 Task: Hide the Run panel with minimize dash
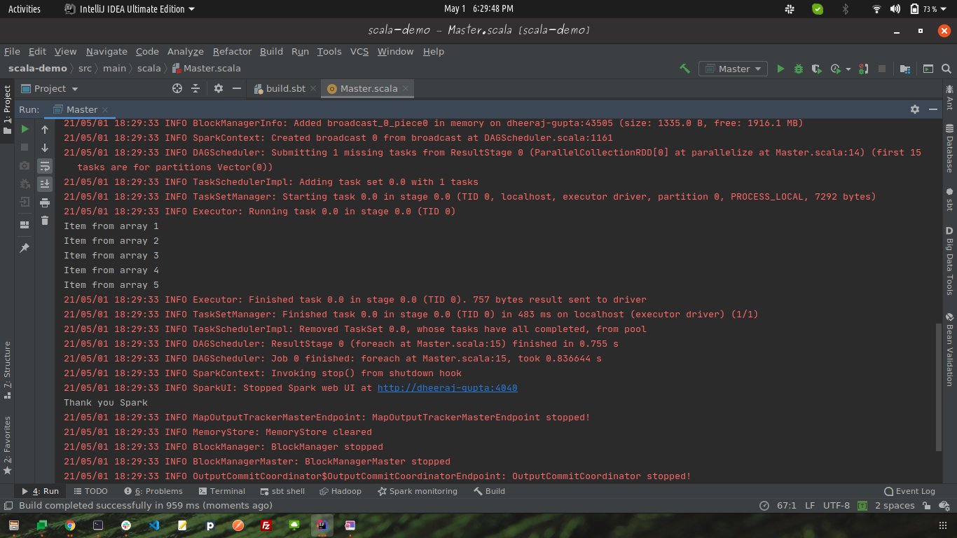[933, 109]
